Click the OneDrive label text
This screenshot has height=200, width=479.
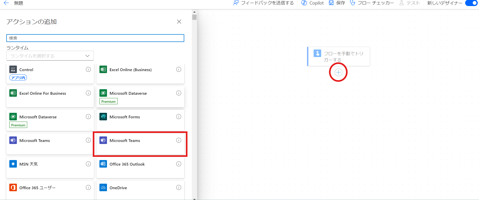pos(118,188)
